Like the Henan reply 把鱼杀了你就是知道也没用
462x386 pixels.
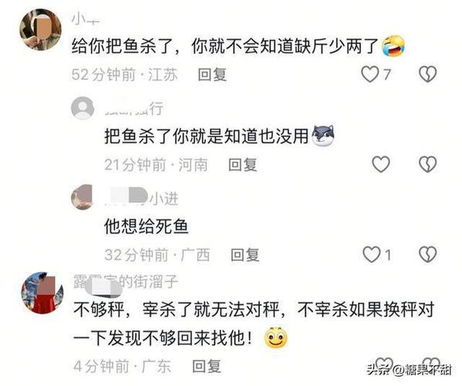381,164
